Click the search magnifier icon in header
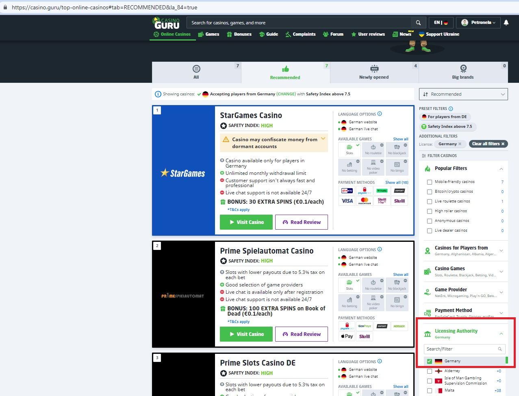 coord(418,23)
